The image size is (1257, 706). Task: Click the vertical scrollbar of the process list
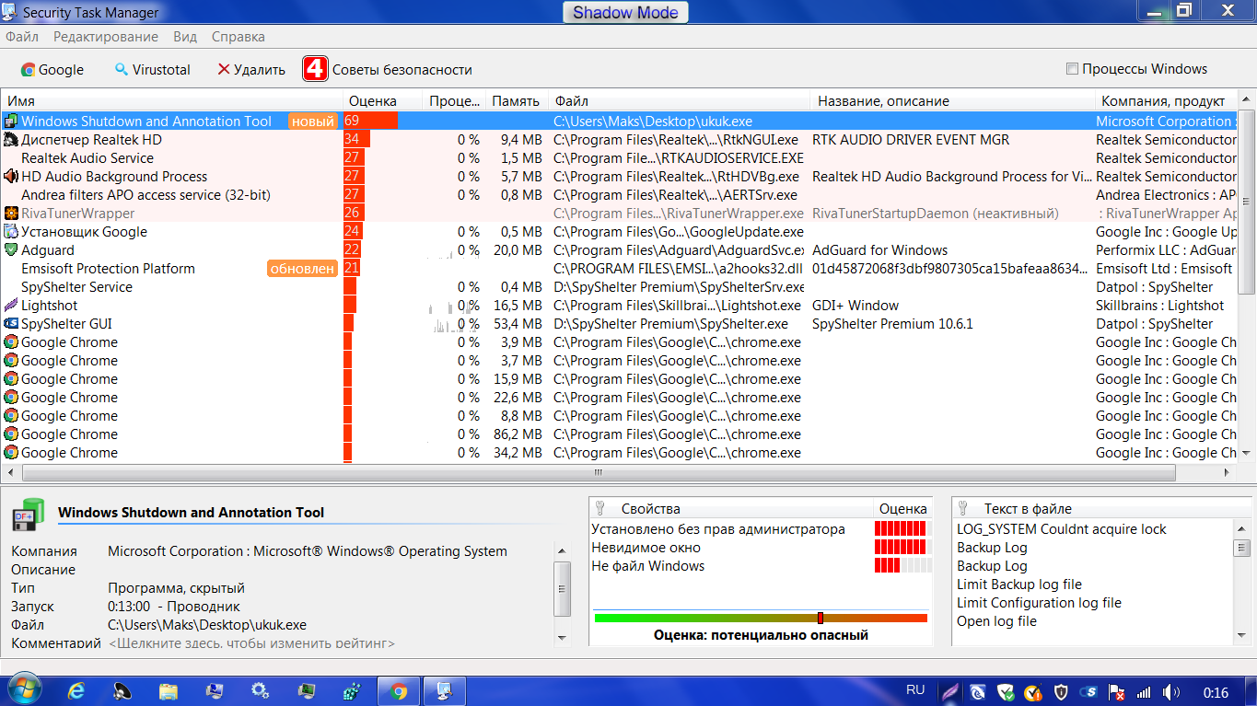coord(1246,201)
